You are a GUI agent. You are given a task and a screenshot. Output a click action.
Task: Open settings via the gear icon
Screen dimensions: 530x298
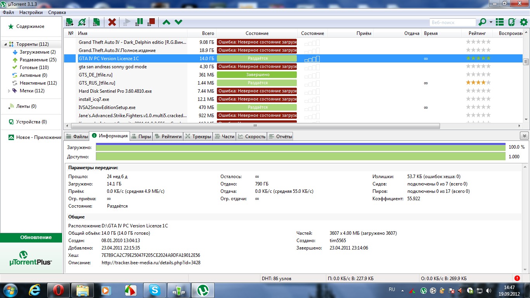(523, 22)
